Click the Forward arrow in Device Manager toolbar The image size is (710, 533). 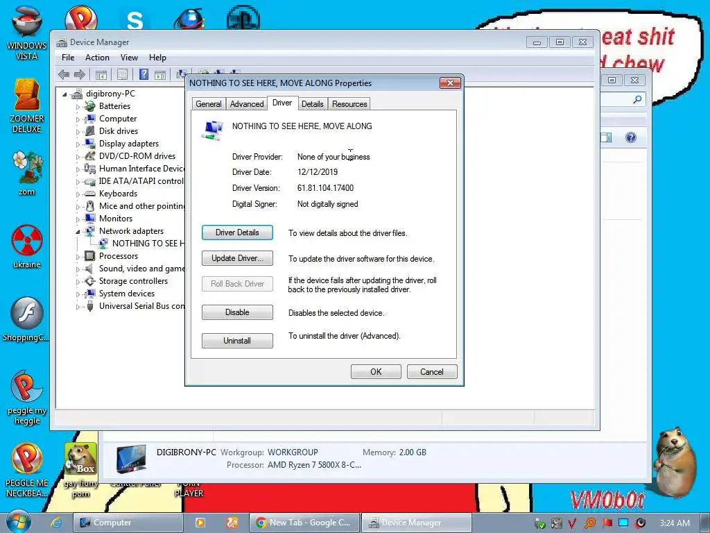point(80,74)
